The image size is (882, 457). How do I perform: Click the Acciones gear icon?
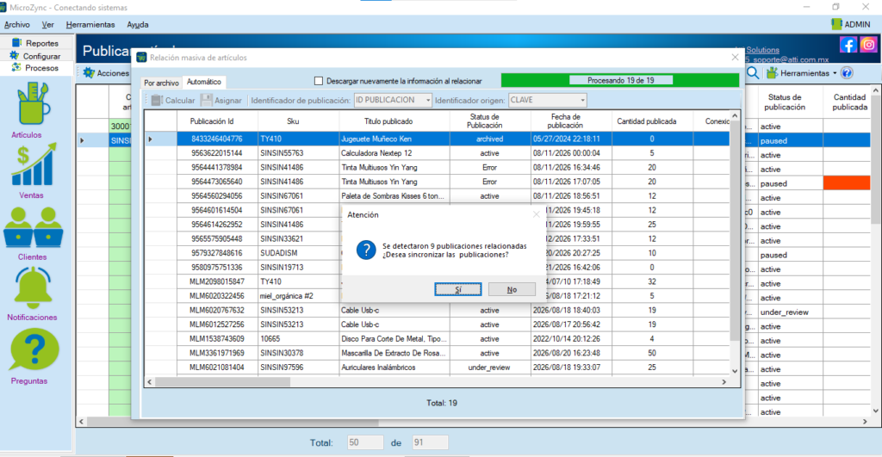click(89, 73)
